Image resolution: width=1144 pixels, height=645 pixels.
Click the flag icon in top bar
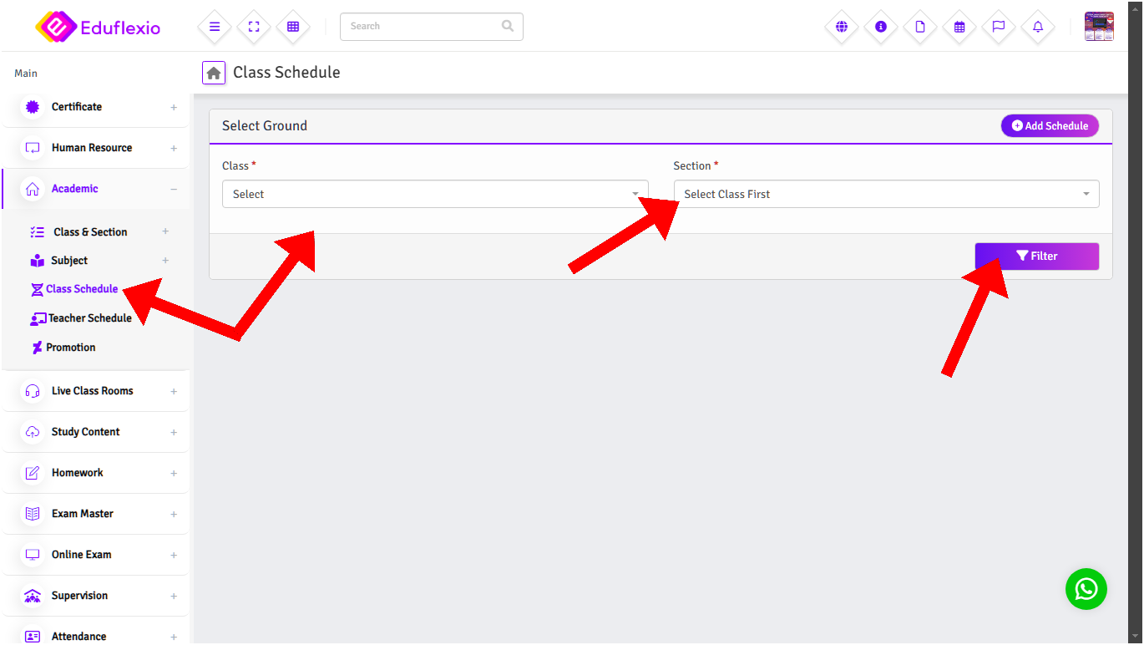pos(999,27)
